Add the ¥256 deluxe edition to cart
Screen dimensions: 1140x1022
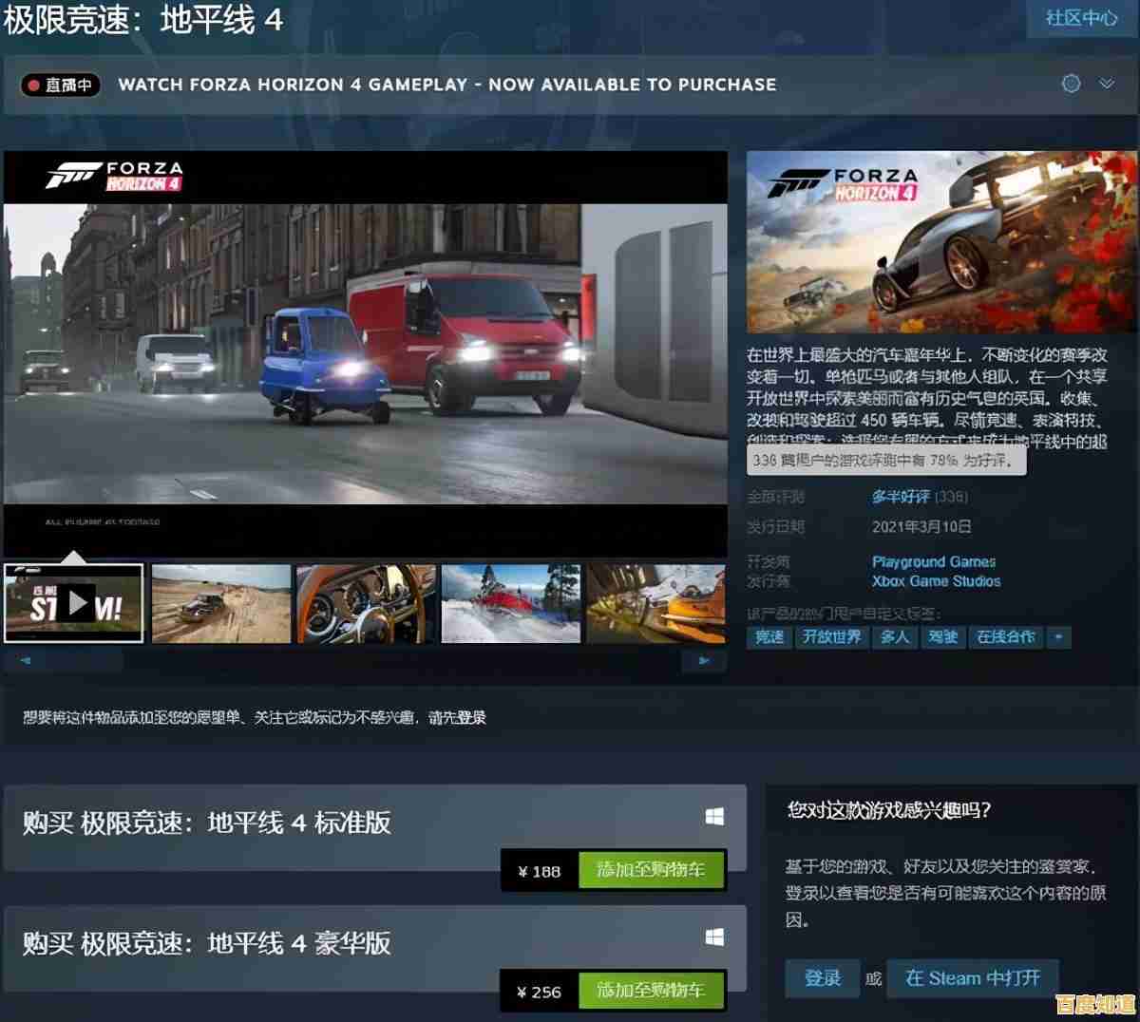(653, 991)
